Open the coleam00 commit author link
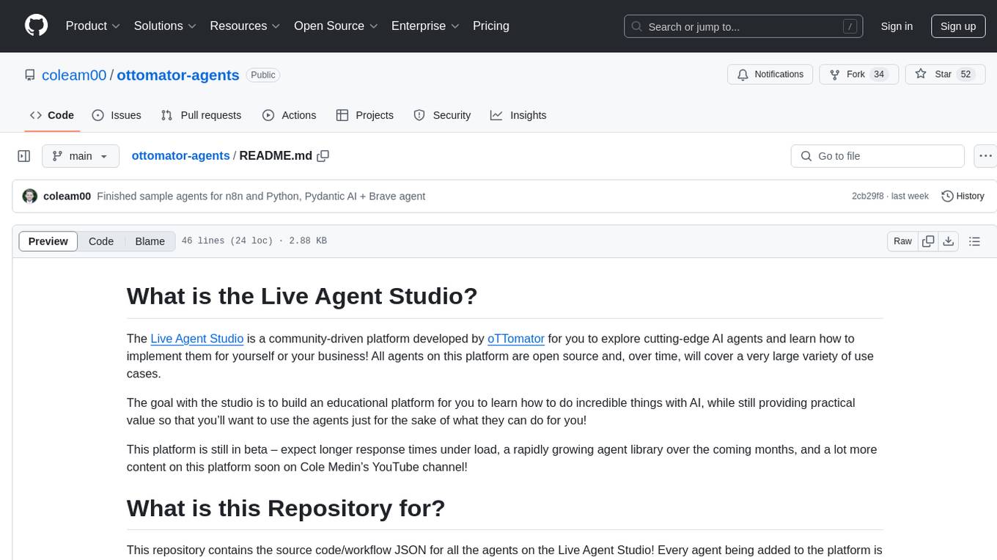Viewport: 997px width, 560px height. [x=67, y=196]
